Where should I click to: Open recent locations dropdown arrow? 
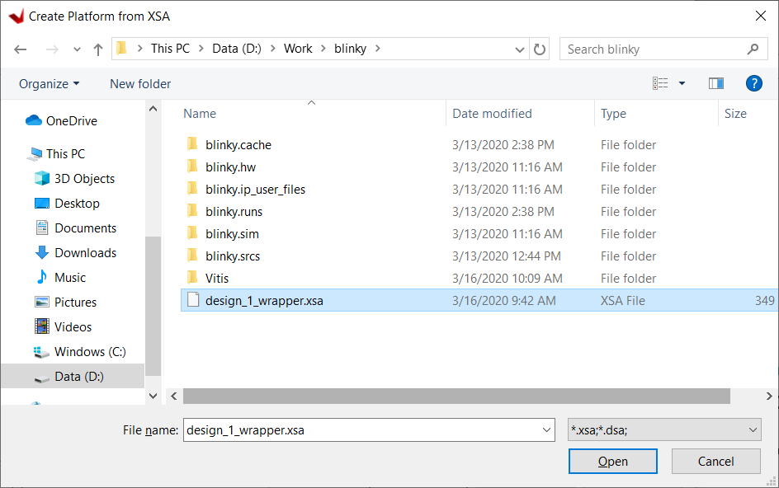click(77, 49)
